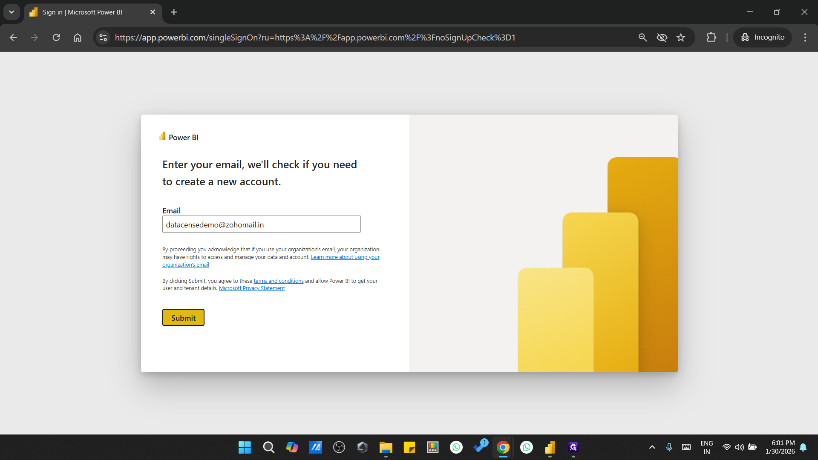
Task: Launch Power BI from the taskbar
Action: click(x=550, y=447)
